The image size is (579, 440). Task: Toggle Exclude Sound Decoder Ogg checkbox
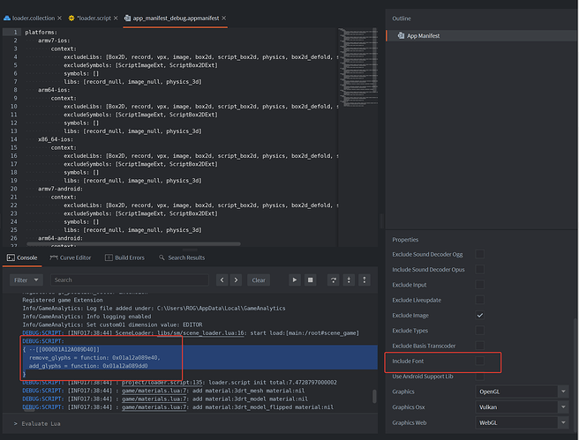(479, 254)
